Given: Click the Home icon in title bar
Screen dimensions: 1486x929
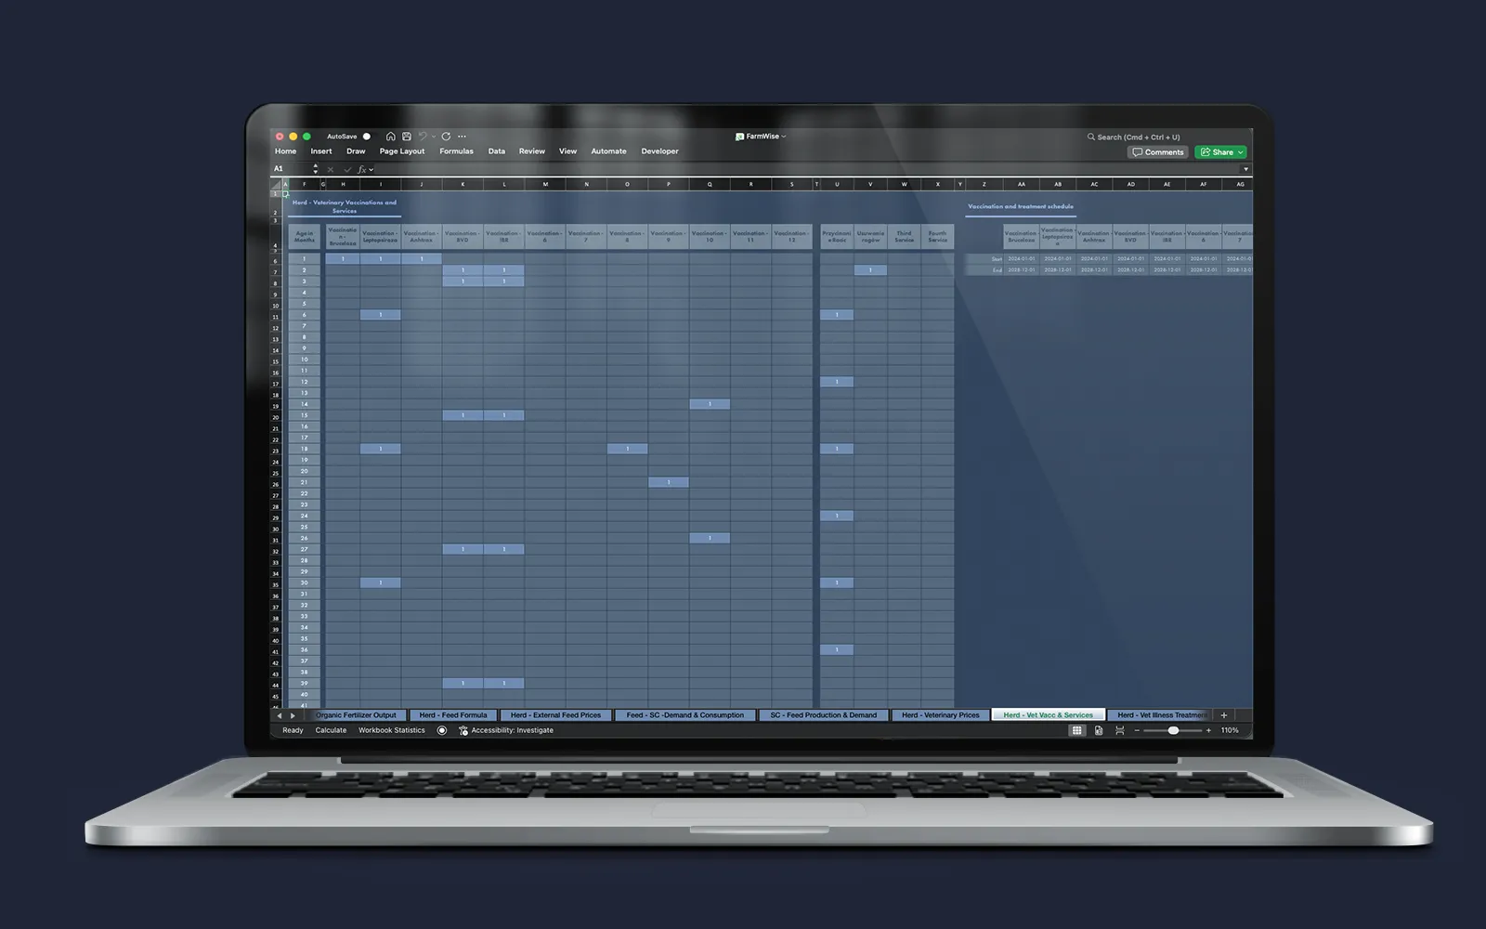Looking at the screenshot, I should [391, 137].
